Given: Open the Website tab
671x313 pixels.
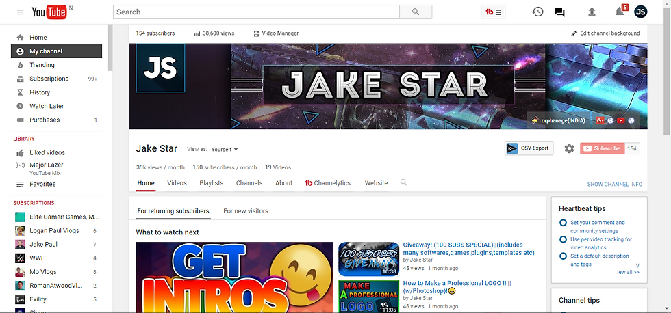Looking at the screenshot, I should pyautogui.click(x=376, y=182).
